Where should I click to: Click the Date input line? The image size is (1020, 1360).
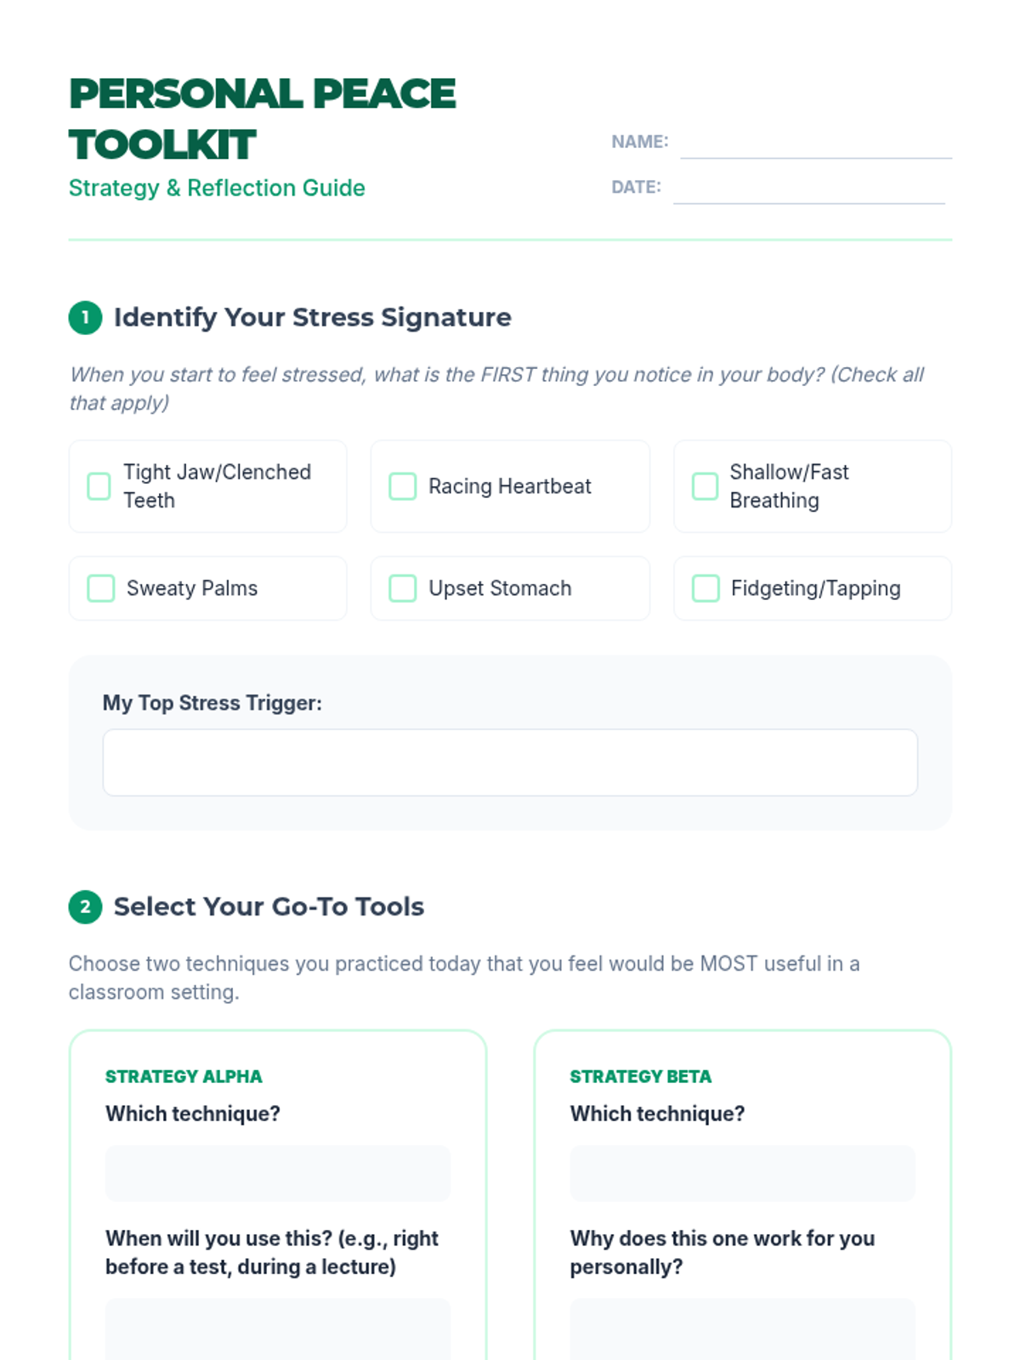pos(808,190)
